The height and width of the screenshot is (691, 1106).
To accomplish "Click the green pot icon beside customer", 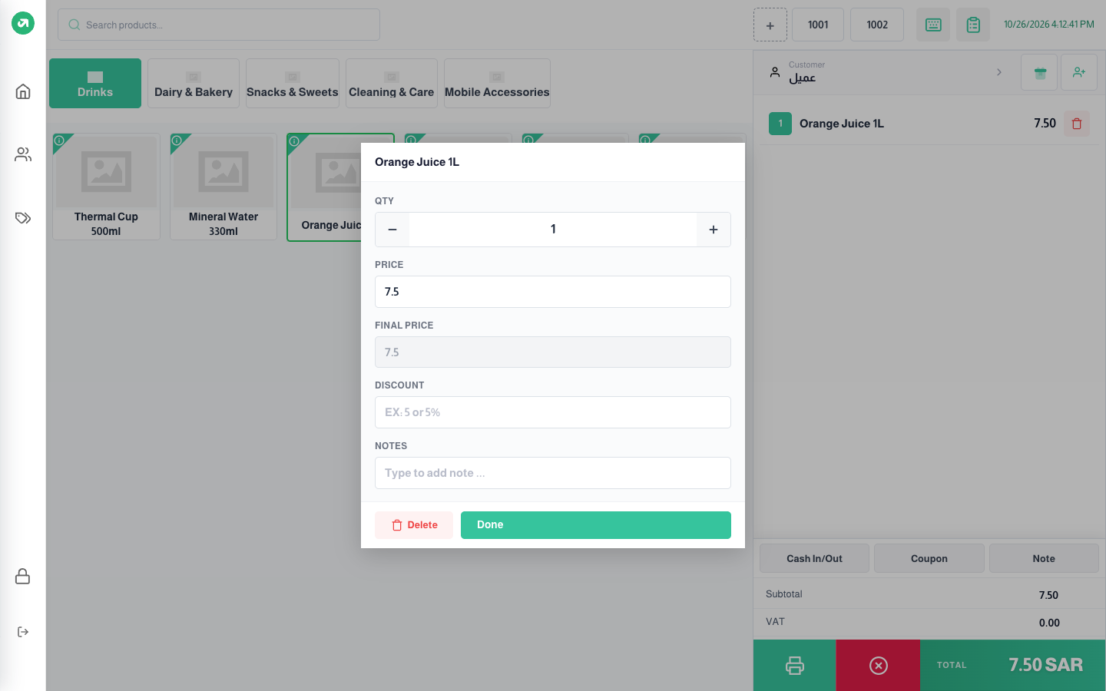I will click(x=1039, y=72).
